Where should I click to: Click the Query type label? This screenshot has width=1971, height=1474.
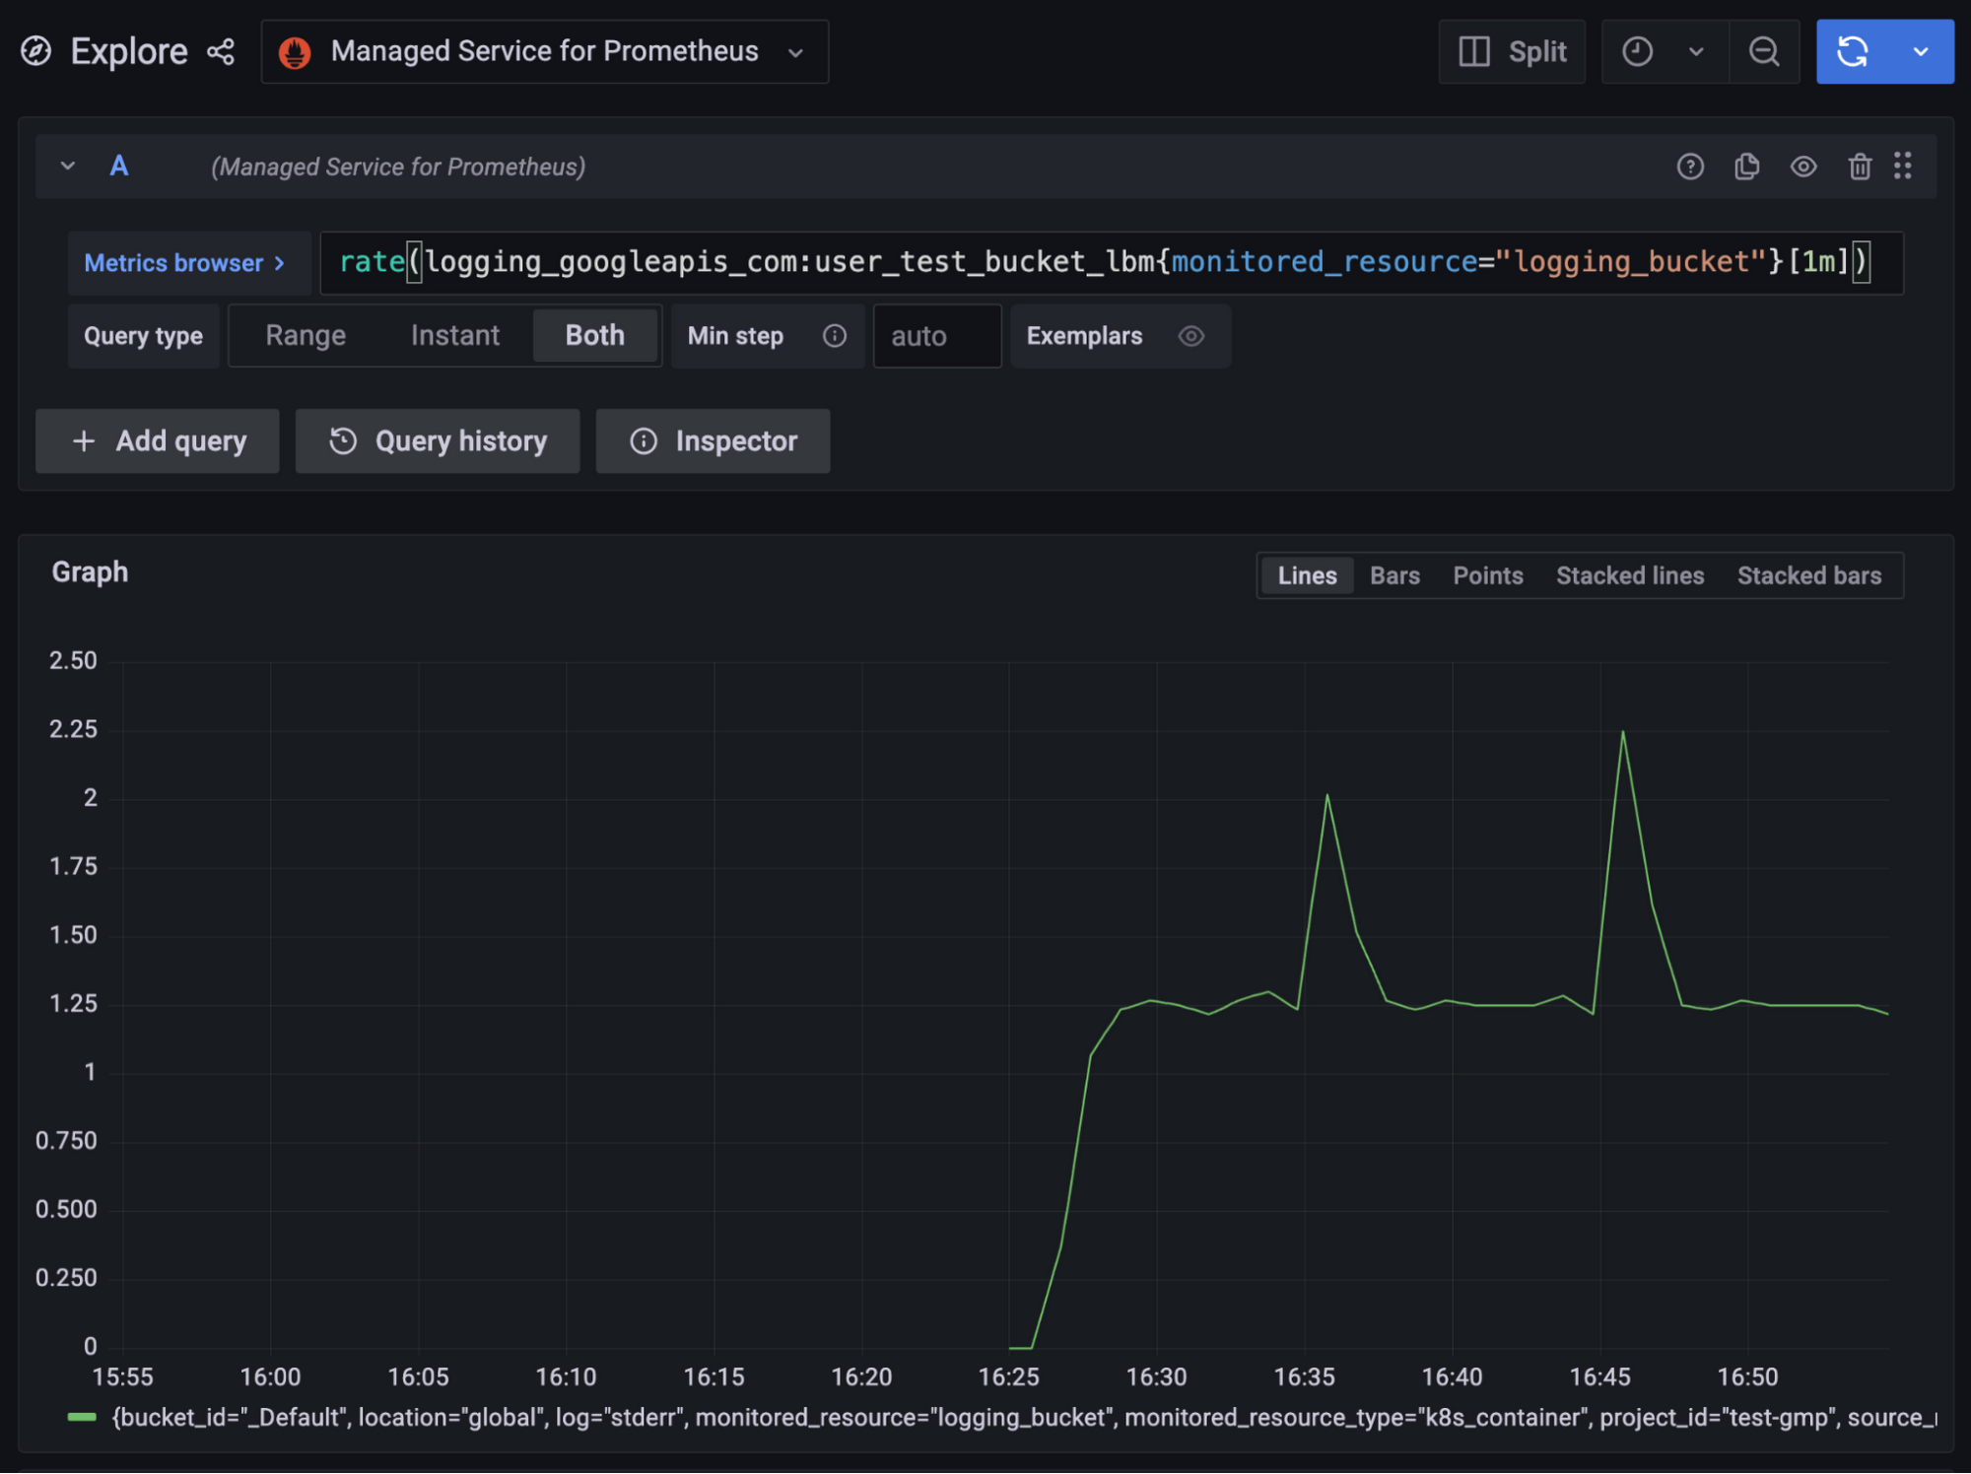click(144, 336)
